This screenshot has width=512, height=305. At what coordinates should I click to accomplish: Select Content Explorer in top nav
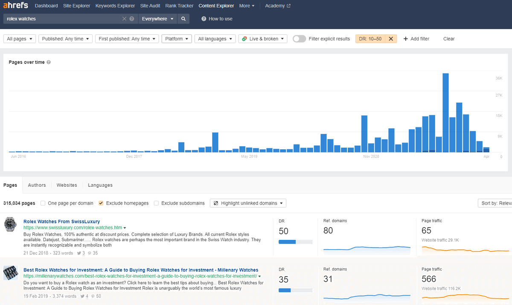pos(216,6)
